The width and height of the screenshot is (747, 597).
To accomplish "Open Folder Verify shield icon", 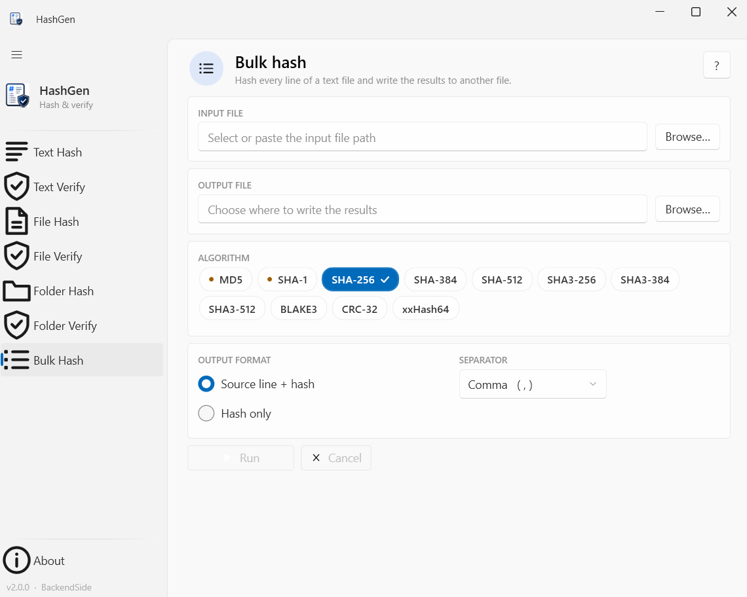I will click(x=16, y=325).
